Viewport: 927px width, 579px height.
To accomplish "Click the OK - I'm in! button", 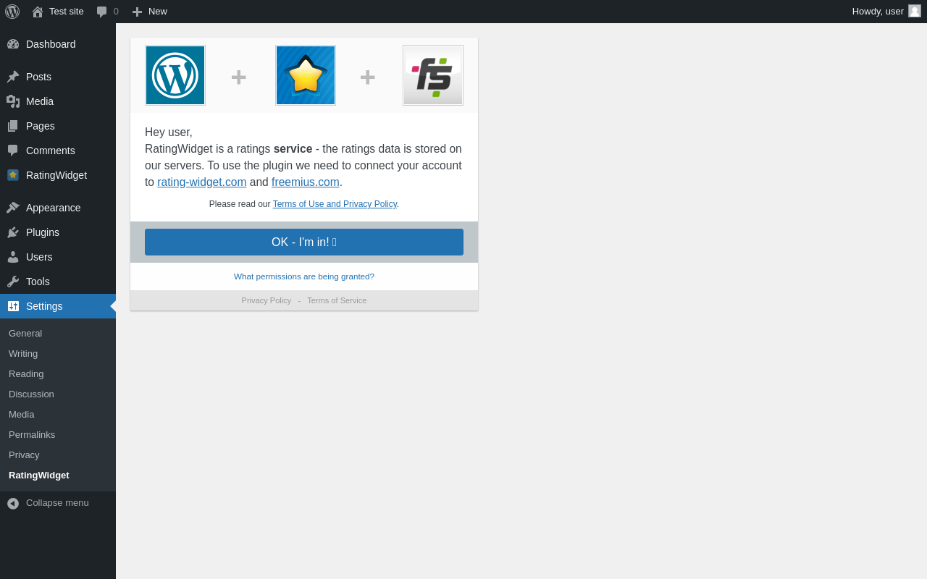I will (x=304, y=242).
